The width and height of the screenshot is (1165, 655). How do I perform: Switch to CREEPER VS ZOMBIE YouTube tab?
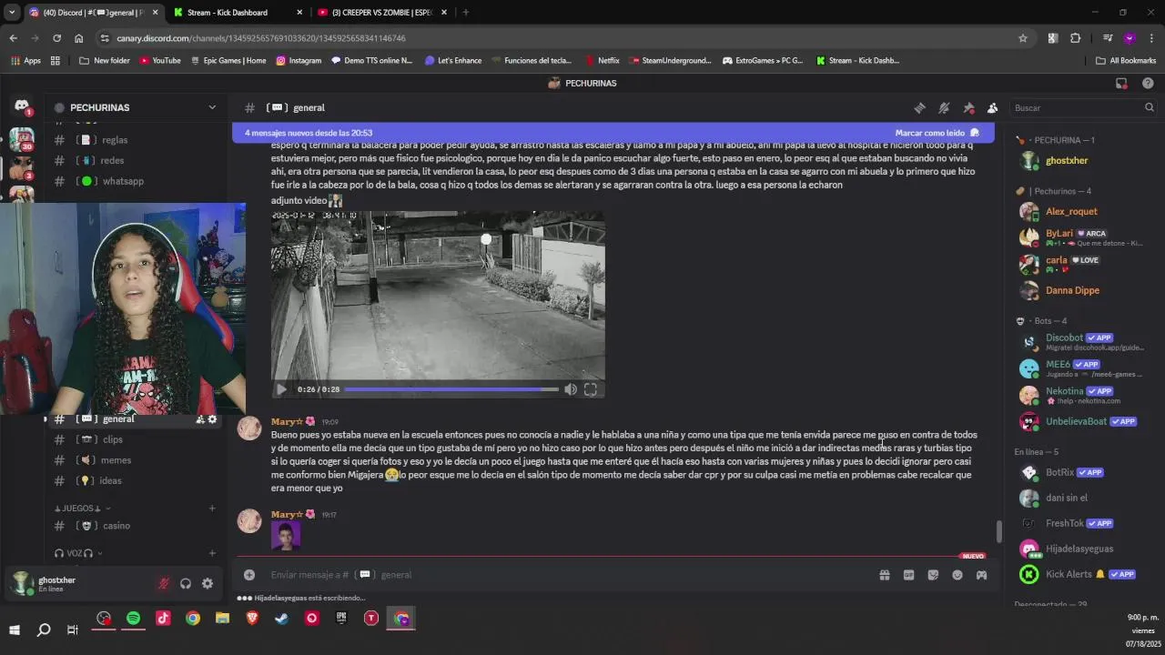pyautogui.click(x=380, y=12)
